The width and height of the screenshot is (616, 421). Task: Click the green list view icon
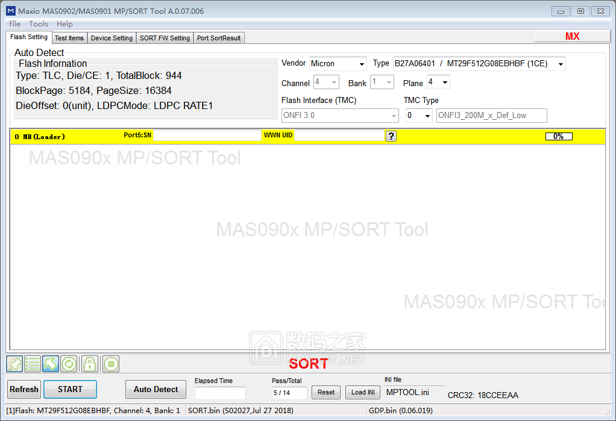pos(33,364)
